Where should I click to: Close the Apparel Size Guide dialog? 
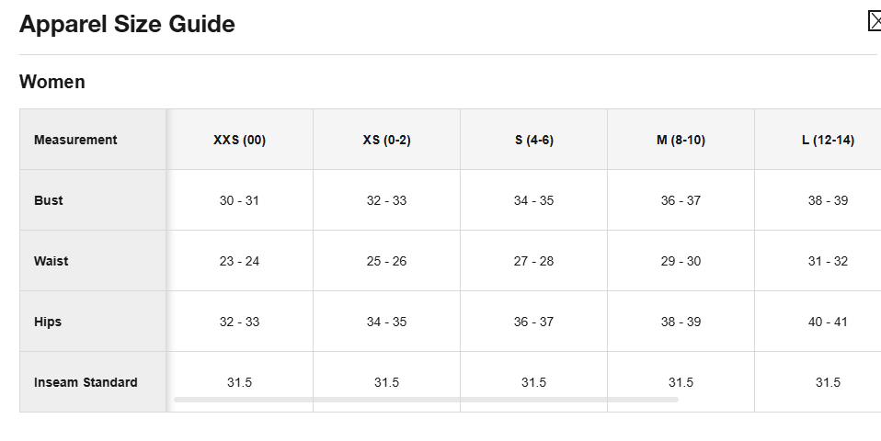coord(875,21)
